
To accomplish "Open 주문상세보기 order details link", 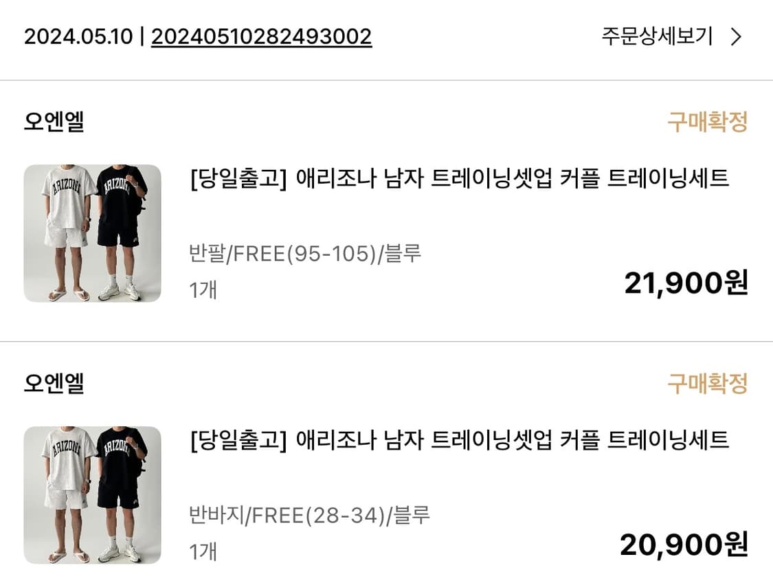I will (x=657, y=36).
